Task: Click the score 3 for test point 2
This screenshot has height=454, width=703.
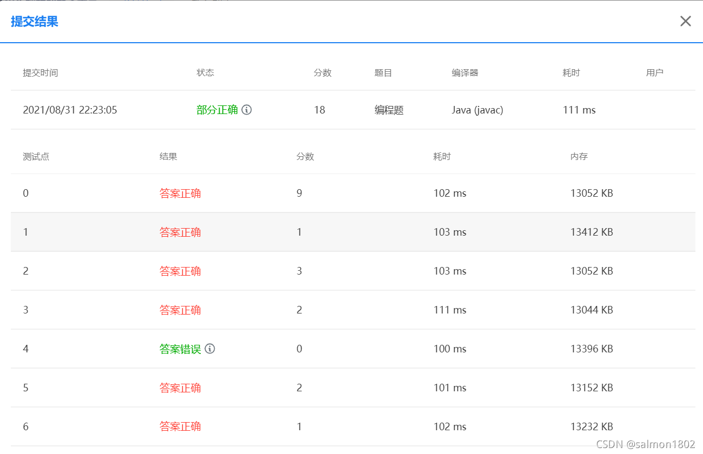Action: point(300,271)
